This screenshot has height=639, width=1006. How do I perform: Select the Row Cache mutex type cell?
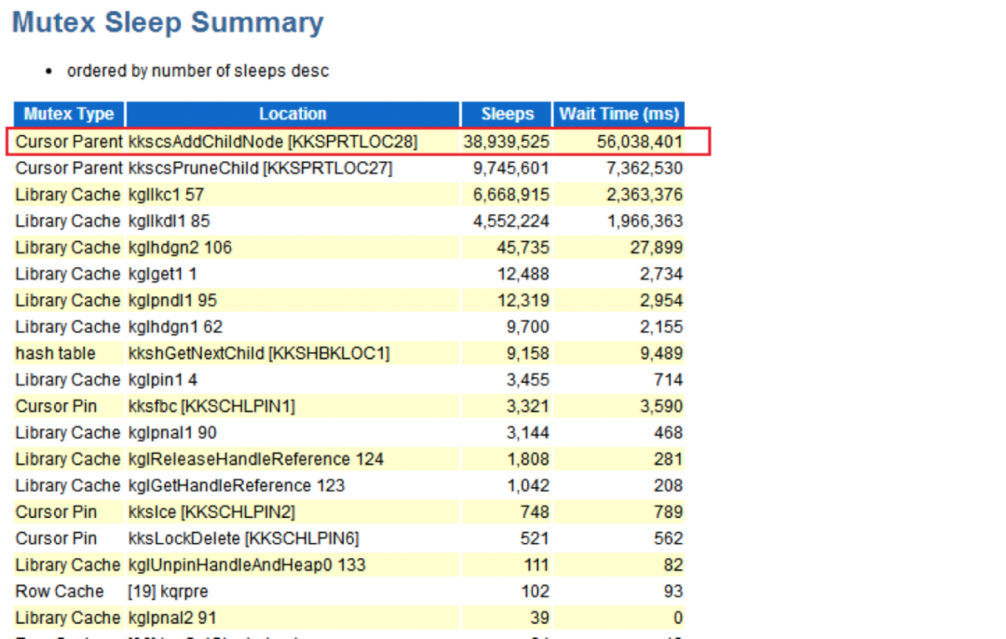[x=60, y=591]
